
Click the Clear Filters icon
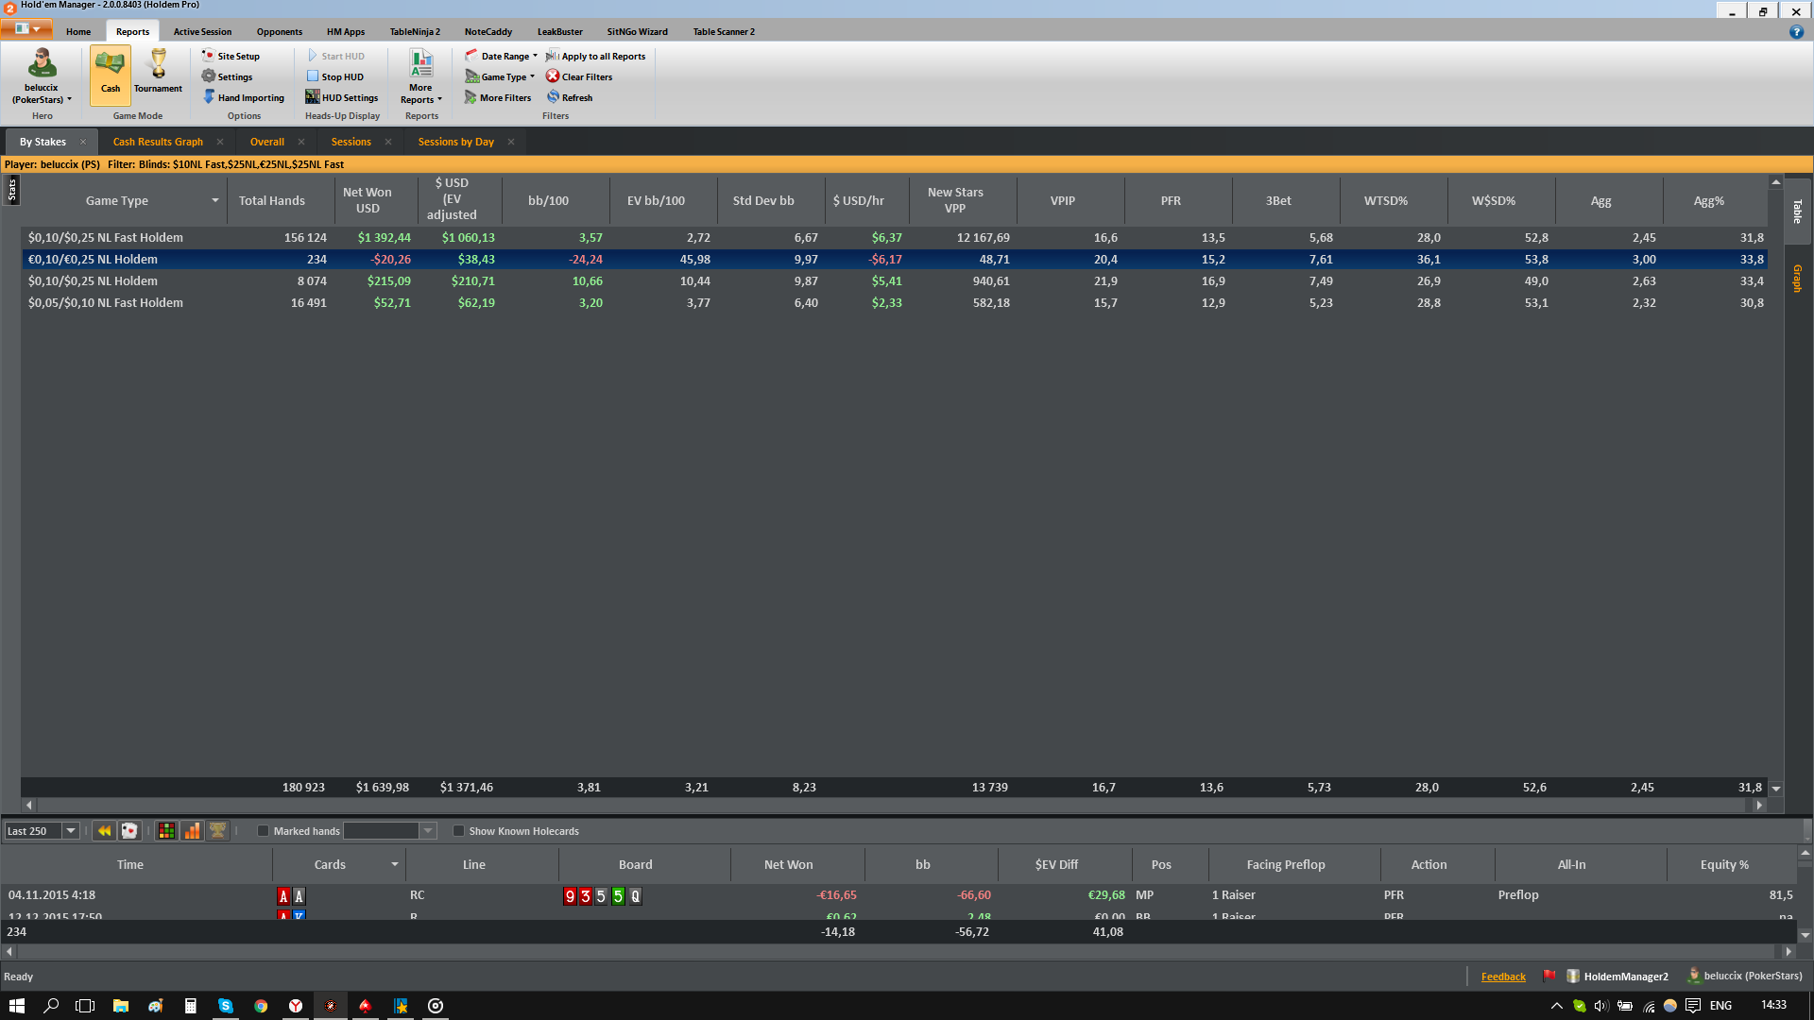click(x=553, y=76)
